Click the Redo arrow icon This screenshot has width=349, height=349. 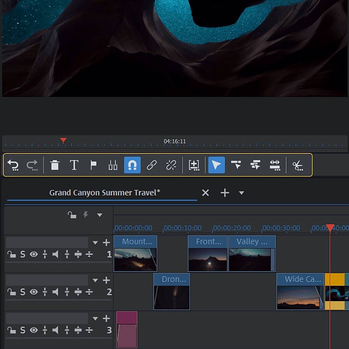pos(32,165)
